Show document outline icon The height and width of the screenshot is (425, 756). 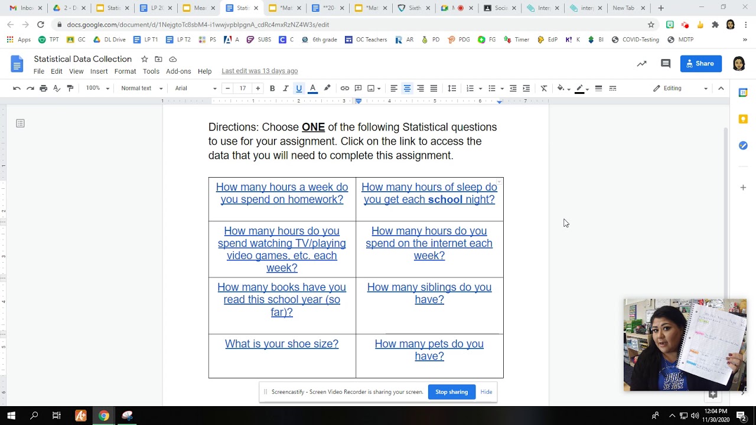(20, 123)
